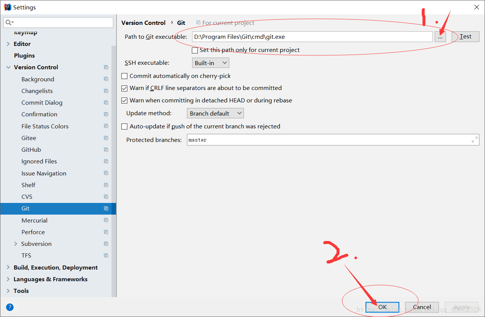
Task: Close the Settings dialog window
Action: click(x=476, y=7)
